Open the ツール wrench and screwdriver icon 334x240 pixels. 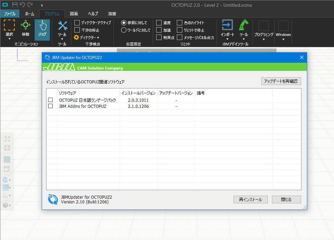[62, 26]
